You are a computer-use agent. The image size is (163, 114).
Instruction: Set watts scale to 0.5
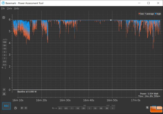(5, 62)
